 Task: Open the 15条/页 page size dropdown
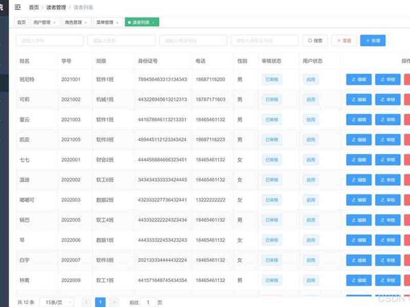(x=57, y=302)
